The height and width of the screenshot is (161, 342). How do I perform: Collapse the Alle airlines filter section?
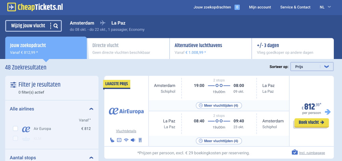point(91,109)
